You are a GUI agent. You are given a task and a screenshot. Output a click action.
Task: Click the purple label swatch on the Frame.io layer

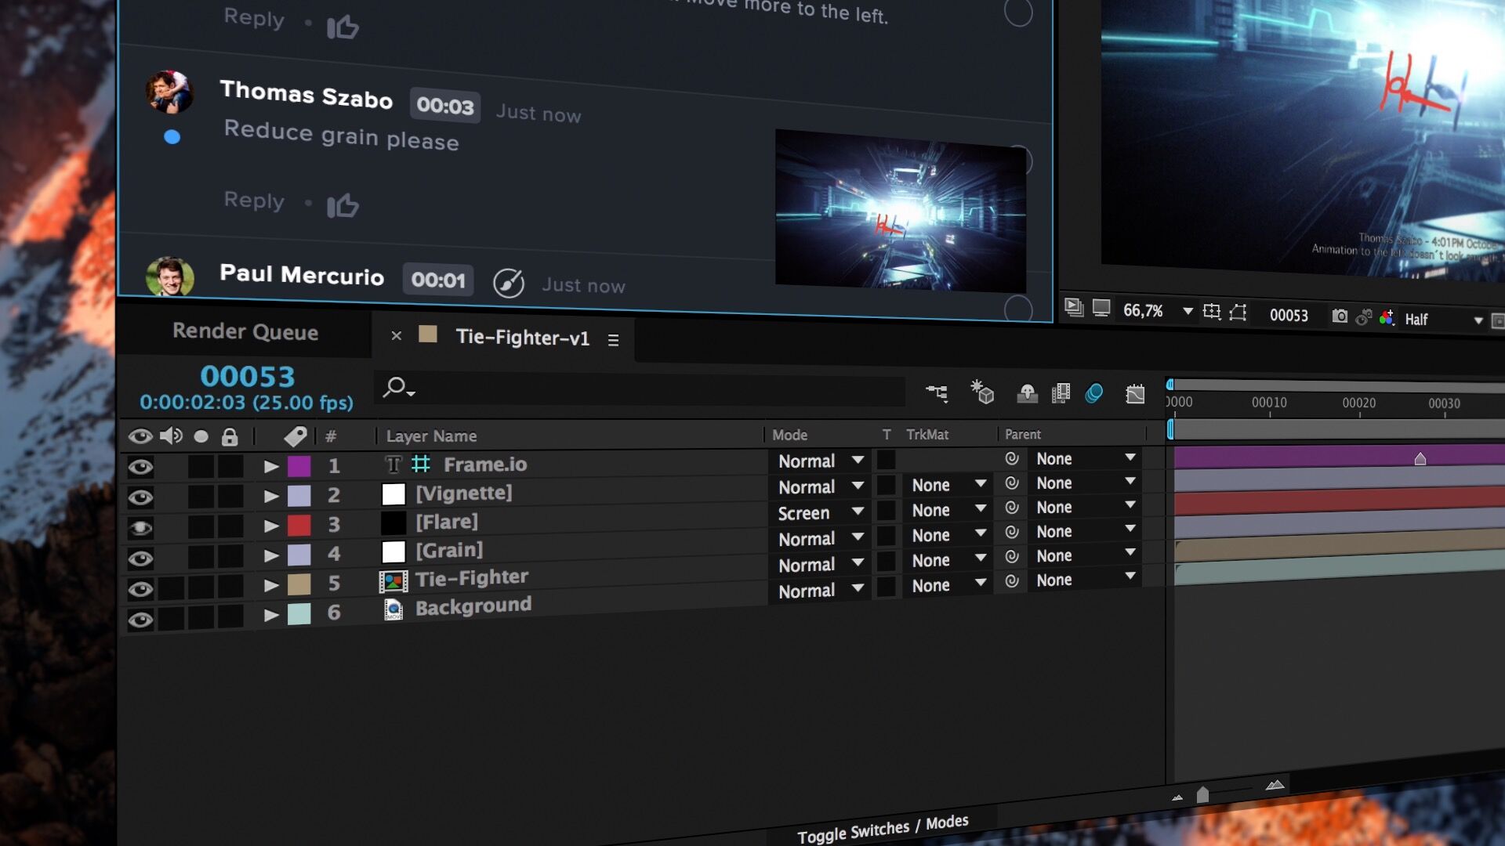300,465
